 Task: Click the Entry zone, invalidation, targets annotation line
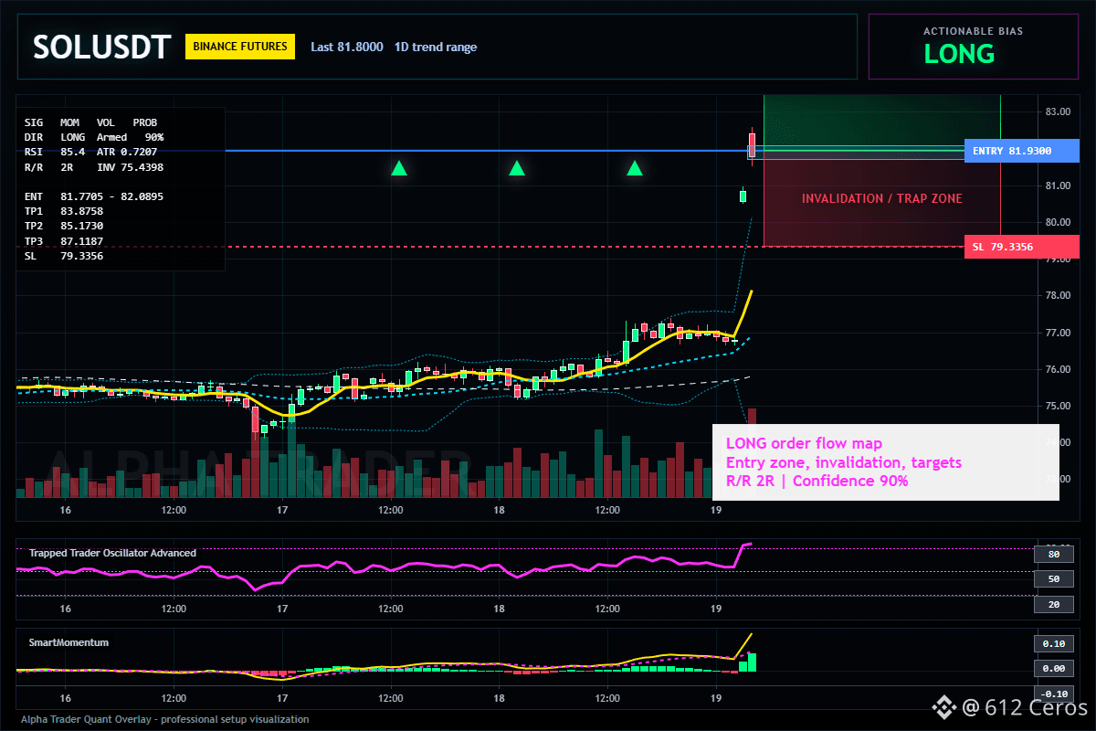844,462
